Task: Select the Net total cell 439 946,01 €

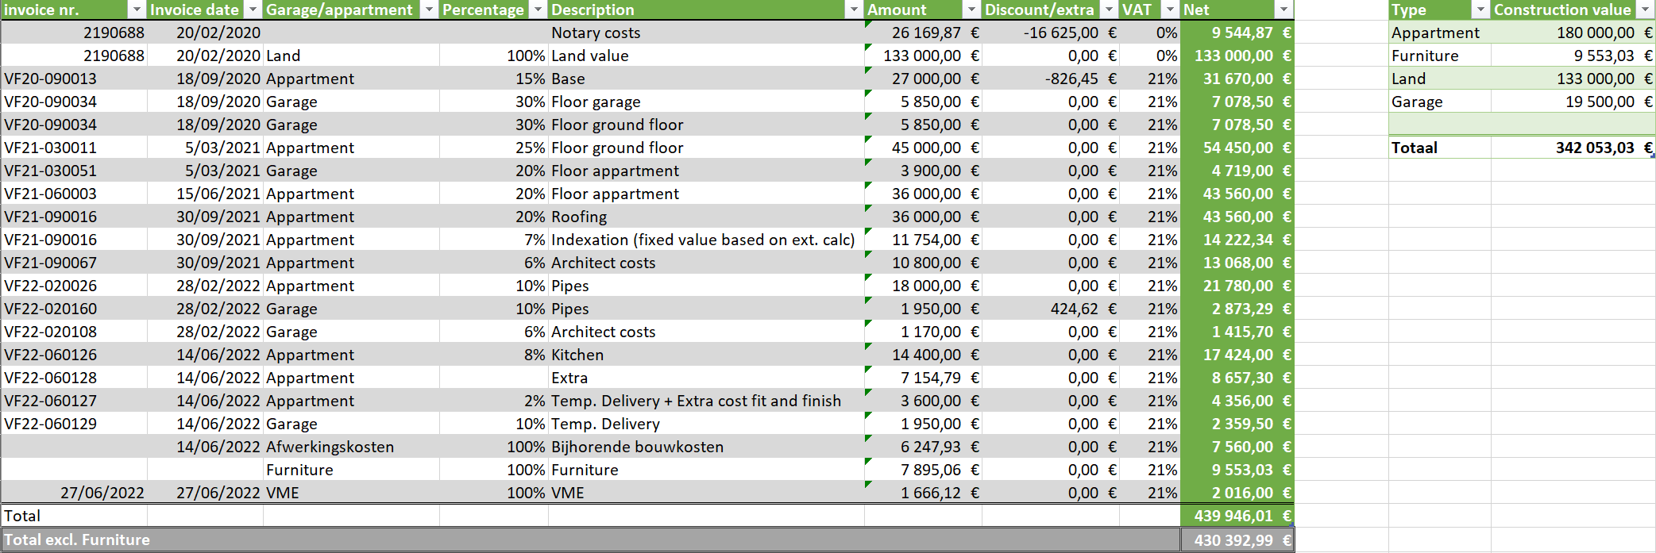Action: click(1237, 516)
